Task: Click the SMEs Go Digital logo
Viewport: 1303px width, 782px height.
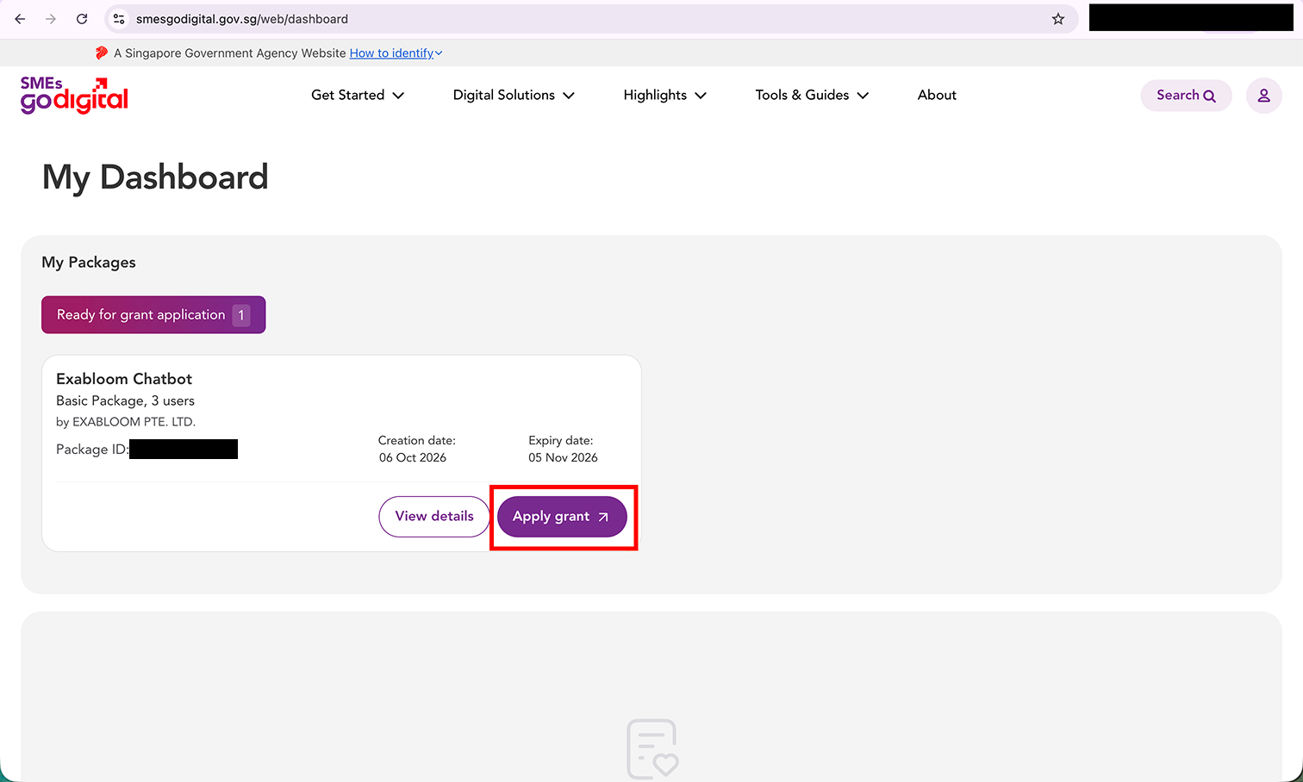Action: 74,95
